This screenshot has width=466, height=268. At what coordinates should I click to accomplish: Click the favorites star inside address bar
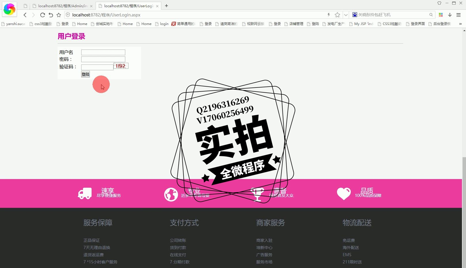[337, 15]
